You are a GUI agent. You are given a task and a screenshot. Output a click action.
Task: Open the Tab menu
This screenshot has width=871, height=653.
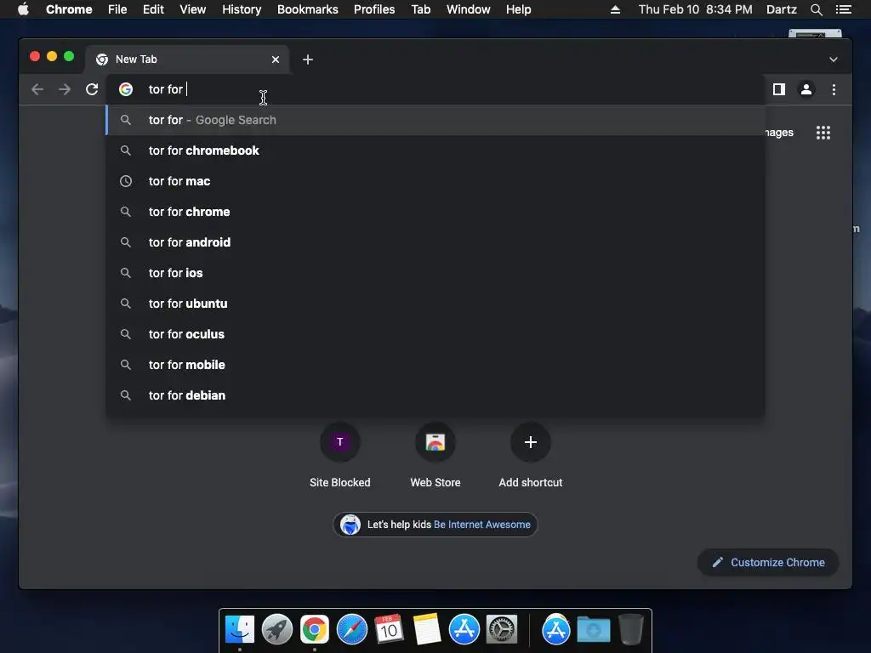point(420,9)
